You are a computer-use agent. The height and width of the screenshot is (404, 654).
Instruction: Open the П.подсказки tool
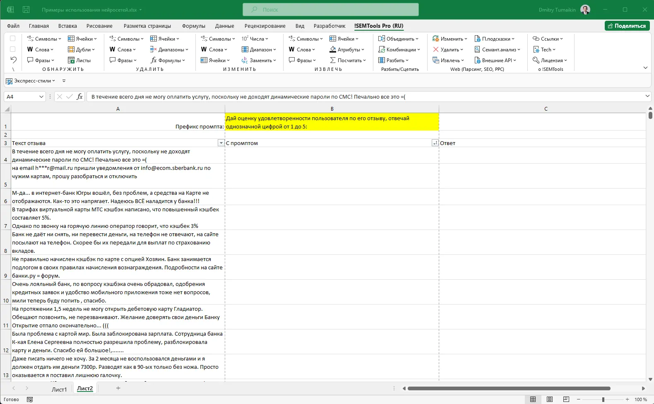point(494,39)
